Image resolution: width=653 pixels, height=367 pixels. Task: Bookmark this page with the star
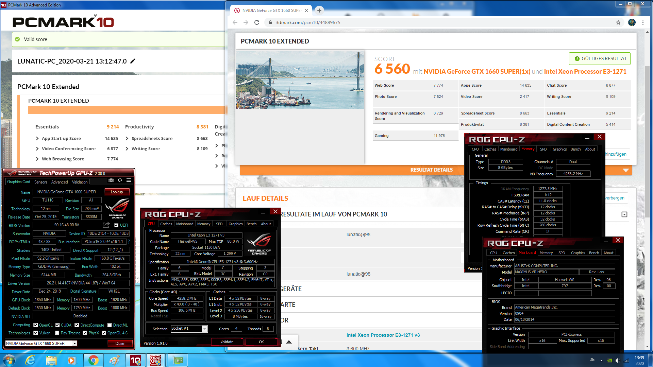[618, 22]
